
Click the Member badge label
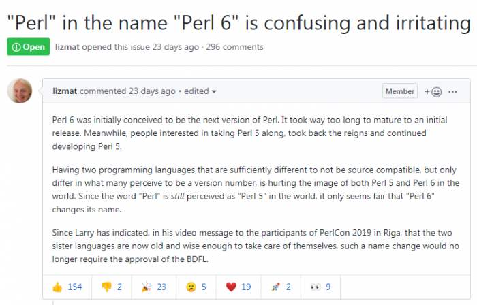pyautogui.click(x=400, y=91)
